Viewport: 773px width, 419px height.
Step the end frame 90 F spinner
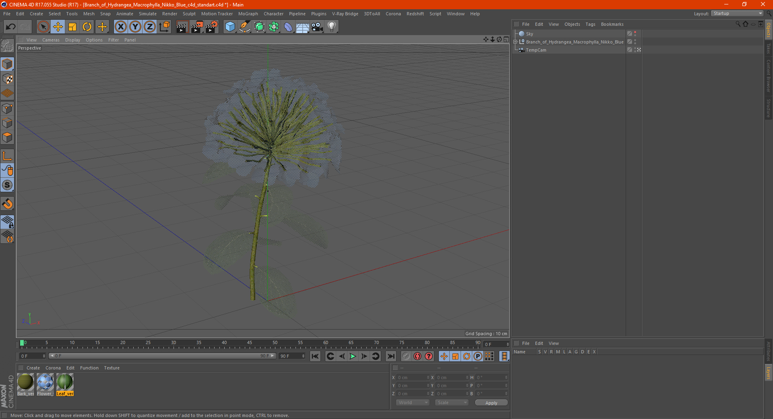[x=303, y=356]
